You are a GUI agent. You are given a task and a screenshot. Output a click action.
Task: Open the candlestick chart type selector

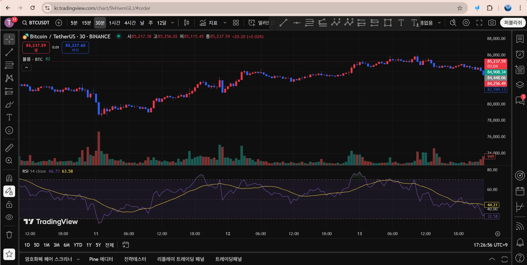pos(187,23)
